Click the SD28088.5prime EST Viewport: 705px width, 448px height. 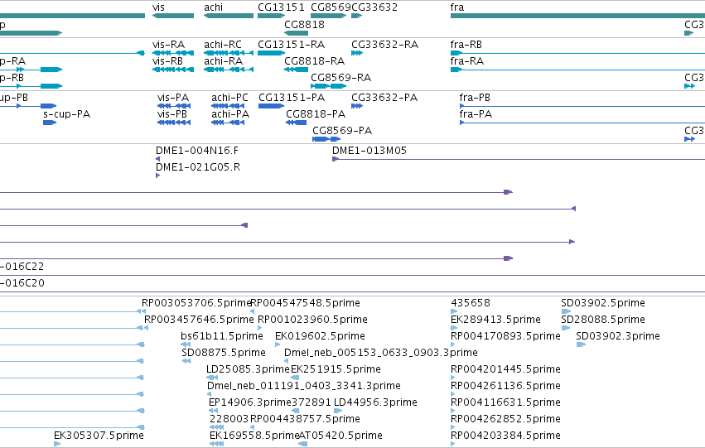[x=566, y=328]
